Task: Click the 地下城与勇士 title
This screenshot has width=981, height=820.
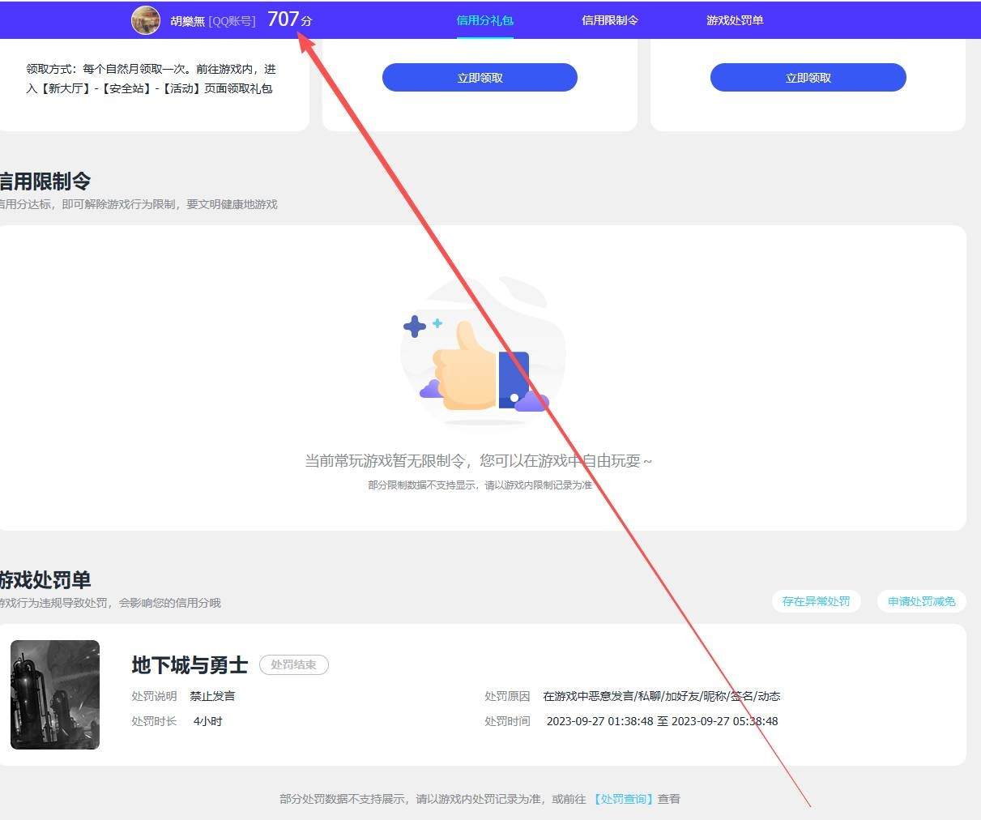Action: [x=190, y=665]
